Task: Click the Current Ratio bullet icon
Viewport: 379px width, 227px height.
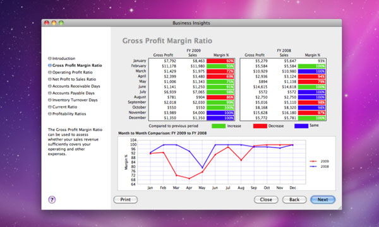Action: click(x=49, y=107)
